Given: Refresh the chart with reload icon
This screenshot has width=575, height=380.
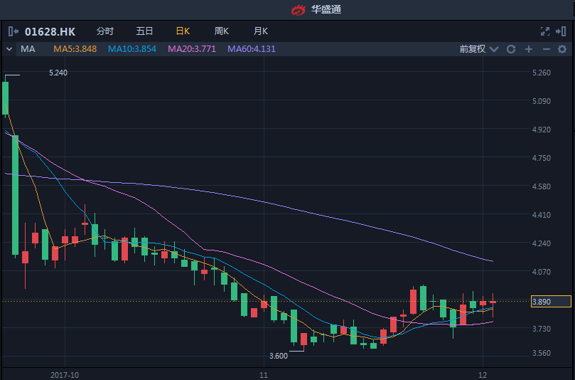Looking at the screenshot, I should click(511, 49).
